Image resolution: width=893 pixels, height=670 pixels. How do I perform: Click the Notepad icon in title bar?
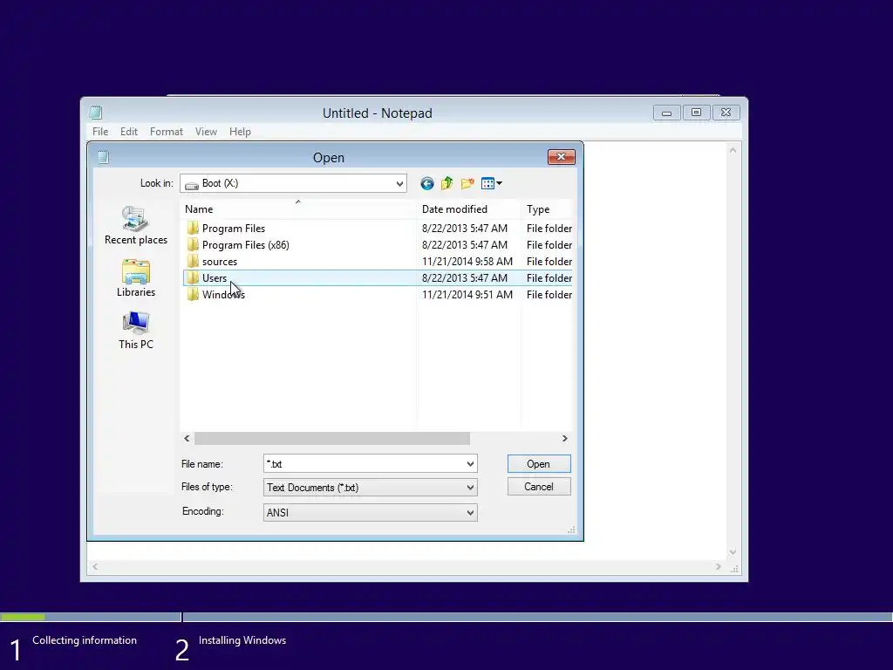[96, 113]
